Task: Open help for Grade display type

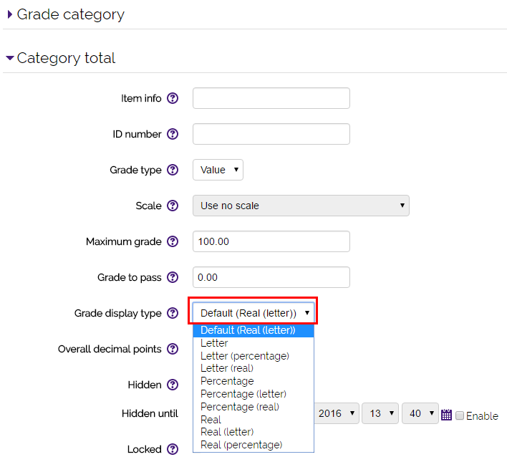Action: [173, 313]
